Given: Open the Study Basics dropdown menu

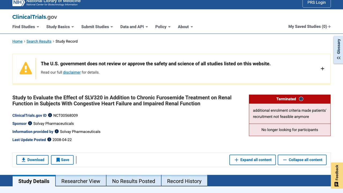Looking at the screenshot, I should pos(60,27).
